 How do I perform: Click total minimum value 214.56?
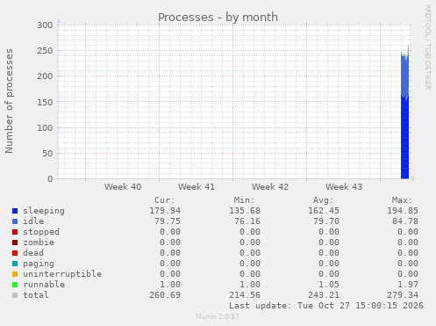coord(245,295)
